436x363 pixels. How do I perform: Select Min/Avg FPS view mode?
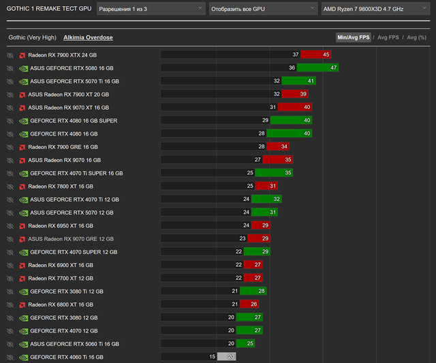pyautogui.click(x=354, y=37)
